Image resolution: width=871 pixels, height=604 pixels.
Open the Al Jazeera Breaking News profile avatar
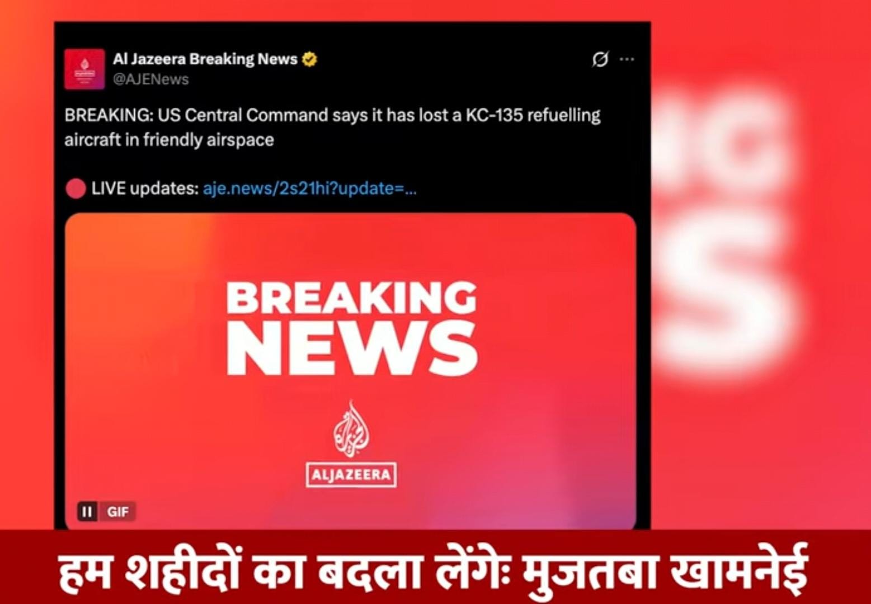click(84, 69)
